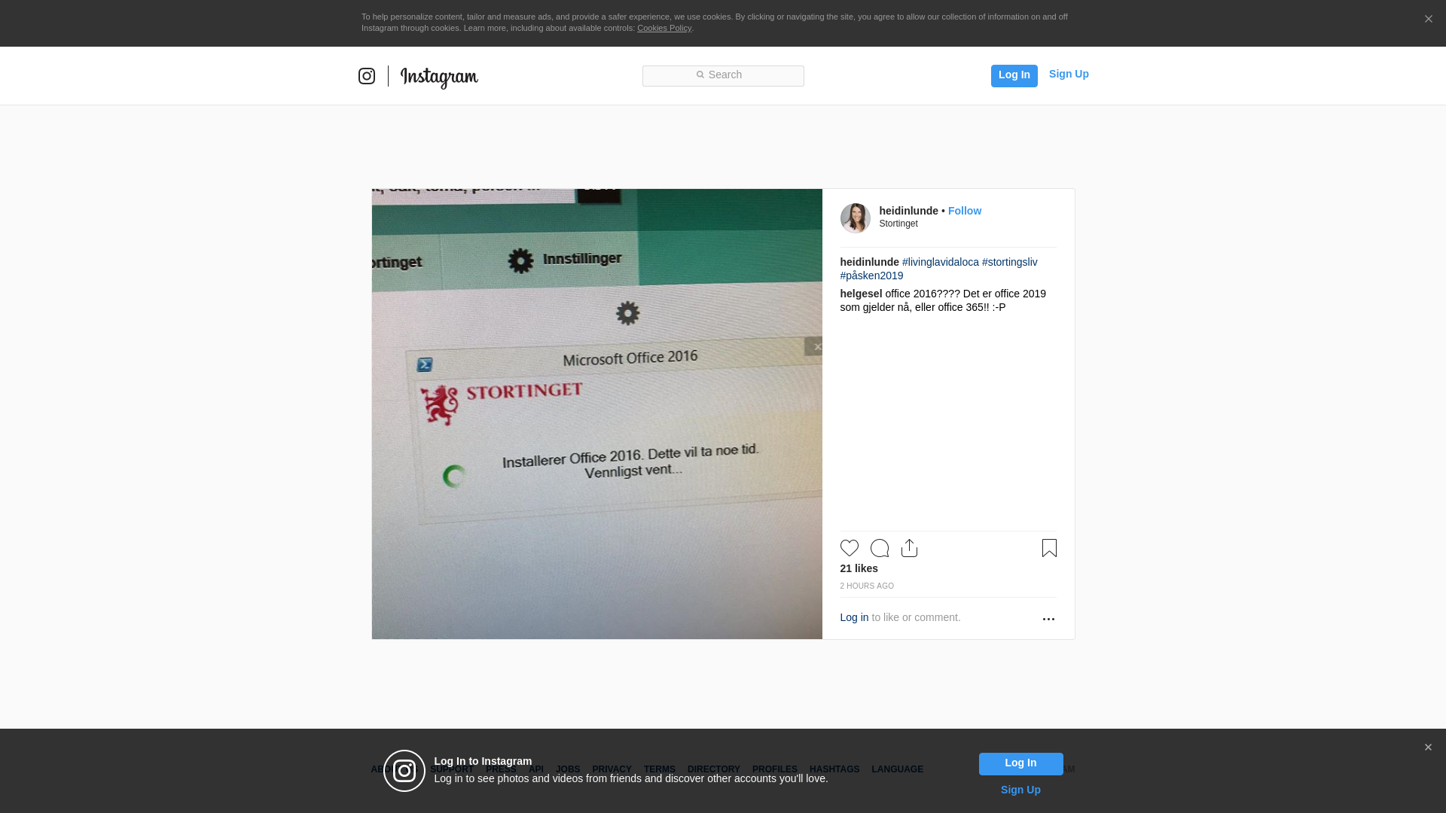This screenshot has height=813, width=1446.
Task: View the 21 likes list
Action: pos(859,568)
